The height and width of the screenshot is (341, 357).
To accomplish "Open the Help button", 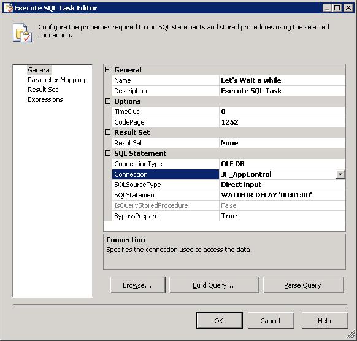I will tap(325, 321).
